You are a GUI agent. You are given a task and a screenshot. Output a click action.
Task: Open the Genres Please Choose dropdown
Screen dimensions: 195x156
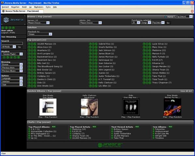tap(38, 23)
